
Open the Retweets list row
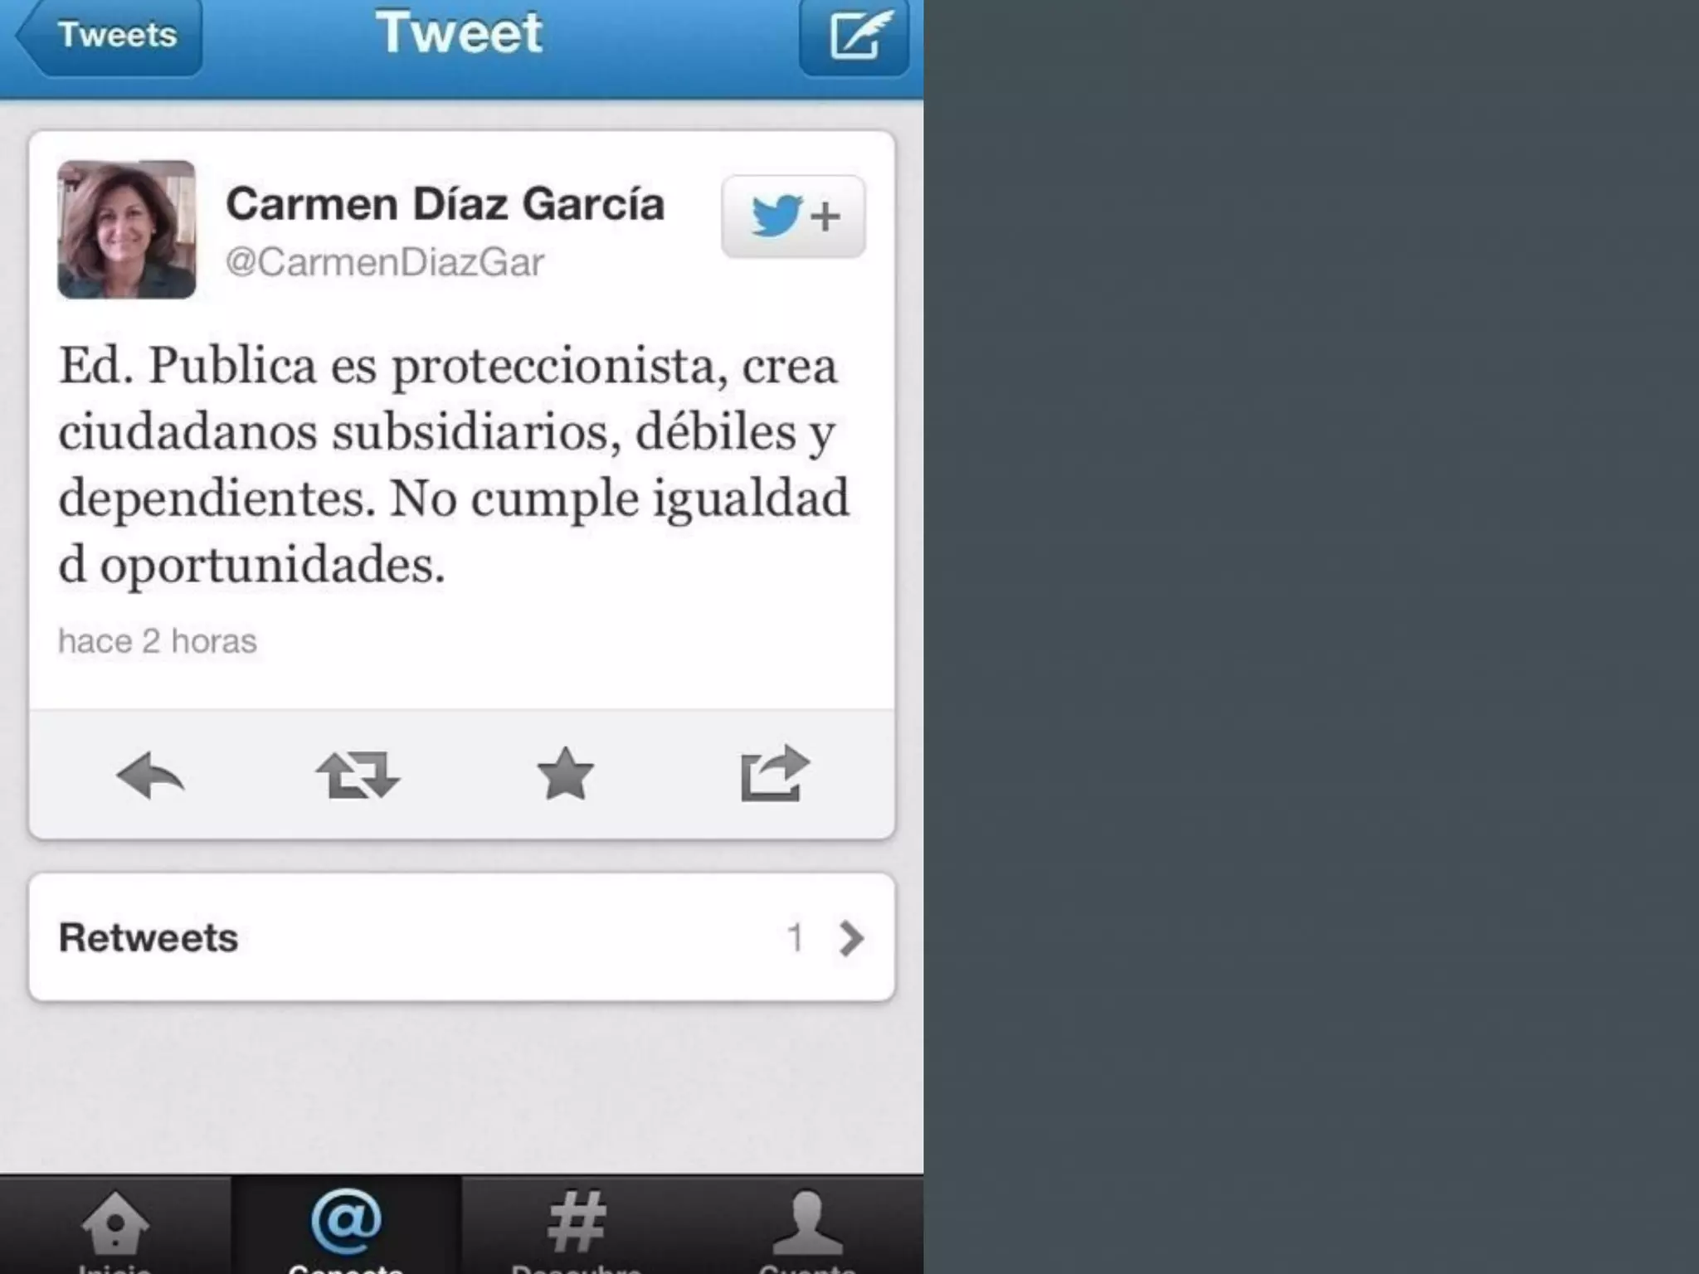(x=462, y=937)
